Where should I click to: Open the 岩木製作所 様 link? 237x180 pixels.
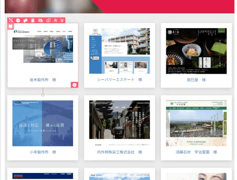43,80
